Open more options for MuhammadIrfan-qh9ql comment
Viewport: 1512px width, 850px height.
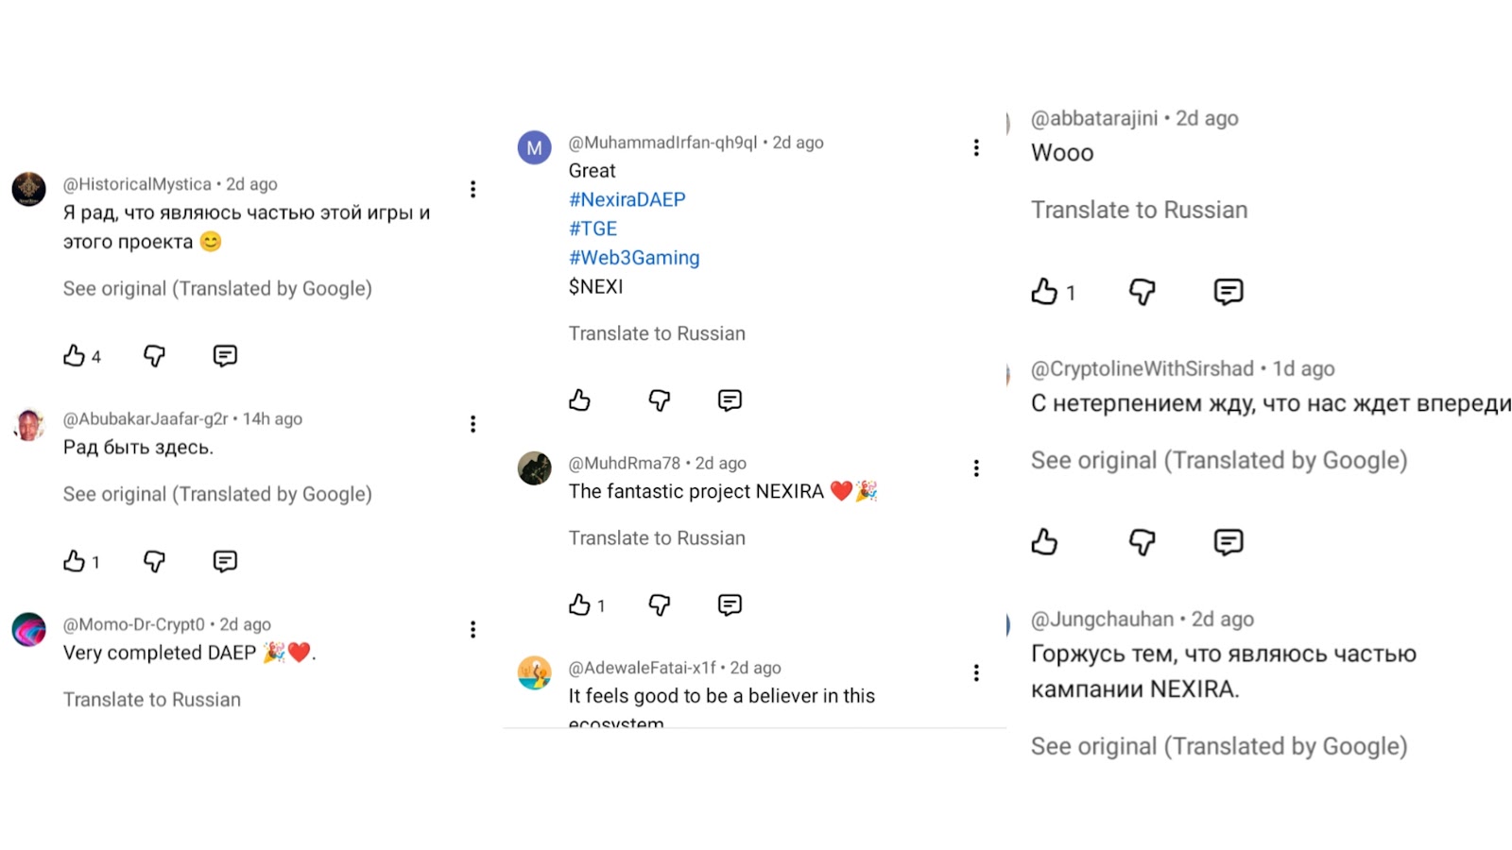tap(976, 147)
